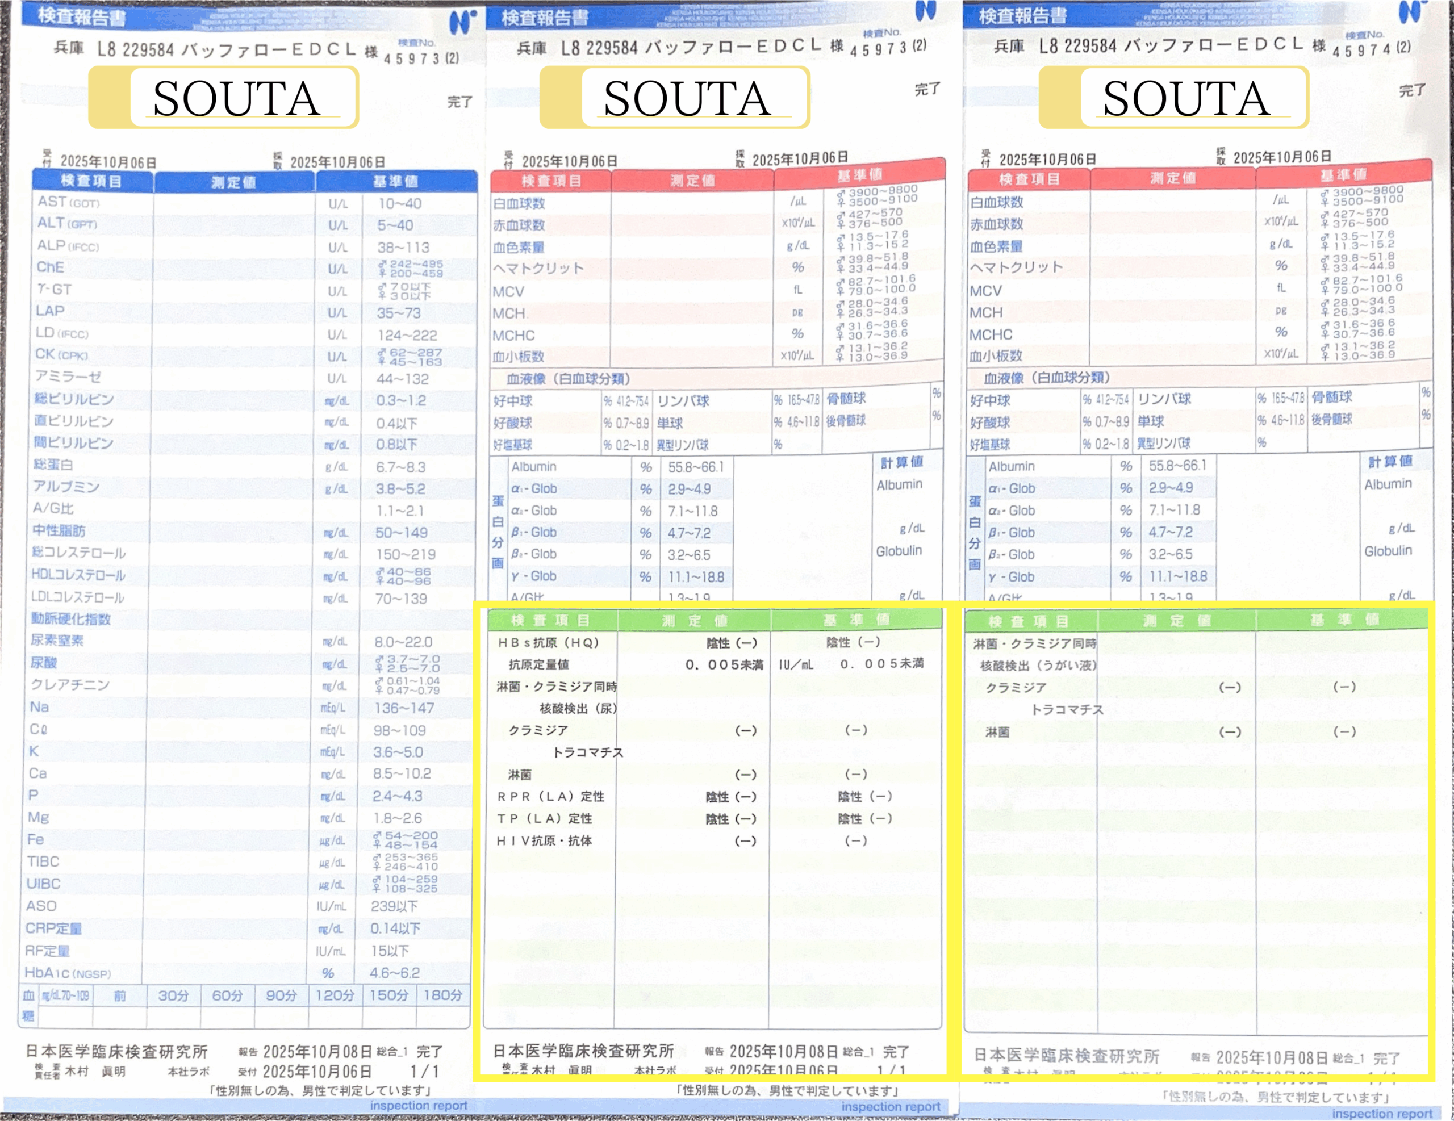Click the N logo on the right report
This screenshot has width=1454, height=1121.
[x=1411, y=11]
